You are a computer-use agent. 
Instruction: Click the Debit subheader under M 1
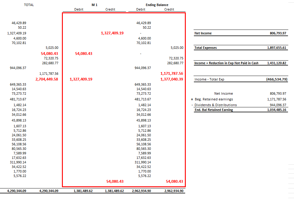79,9
